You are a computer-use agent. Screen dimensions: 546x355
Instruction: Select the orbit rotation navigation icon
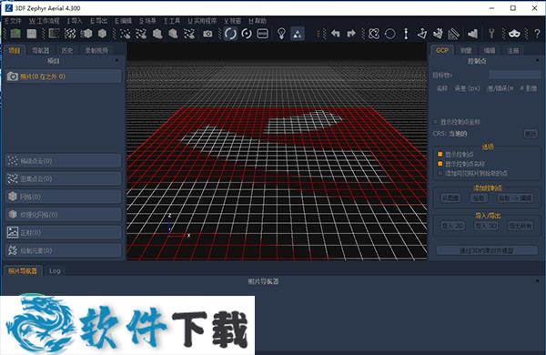[x=230, y=34]
